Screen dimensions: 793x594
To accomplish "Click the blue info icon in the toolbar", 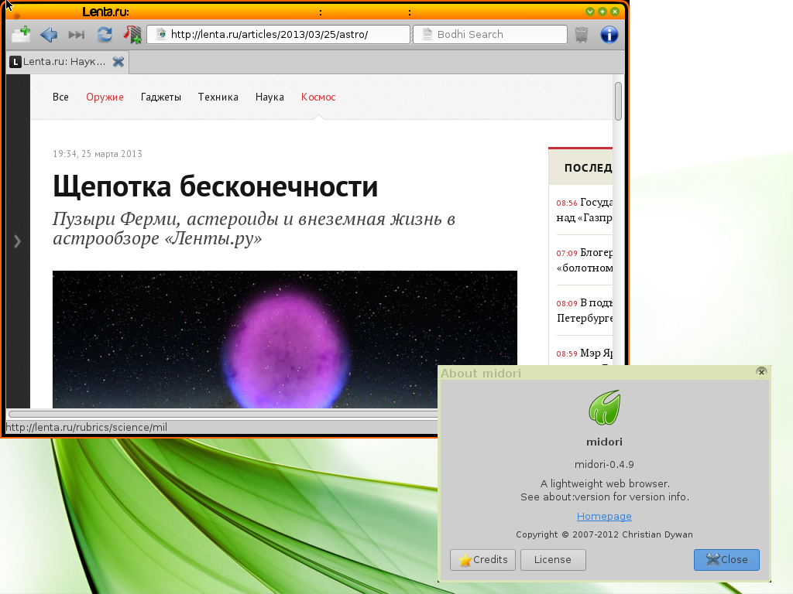I will point(609,34).
